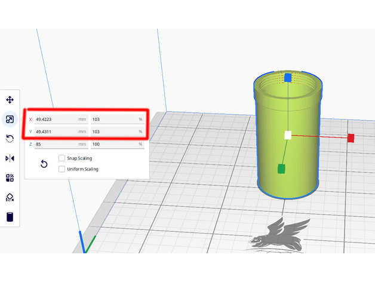This screenshot has height=282, width=375.
Task: Click the red X-axis scale handle
Action: 351,138
